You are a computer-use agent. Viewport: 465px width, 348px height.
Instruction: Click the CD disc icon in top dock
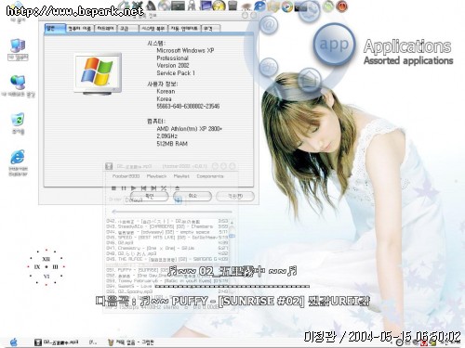click(x=164, y=6)
